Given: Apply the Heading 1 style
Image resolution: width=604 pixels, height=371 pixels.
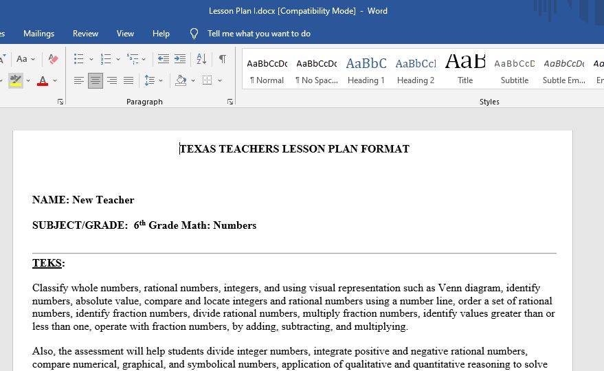Looking at the screenshot, I should pos(366,69).
